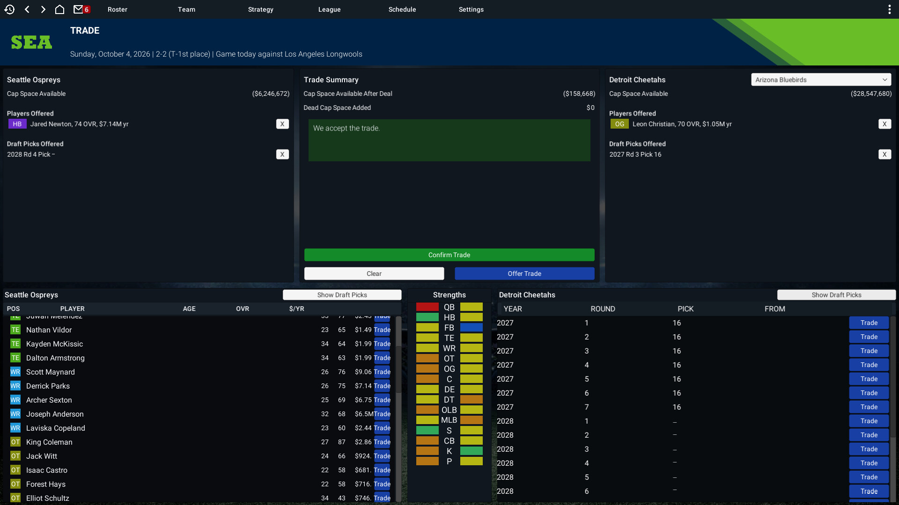This screenshot has width=899, height=505.
Task: Open the mail inbox icon
Action: (79, 9)
